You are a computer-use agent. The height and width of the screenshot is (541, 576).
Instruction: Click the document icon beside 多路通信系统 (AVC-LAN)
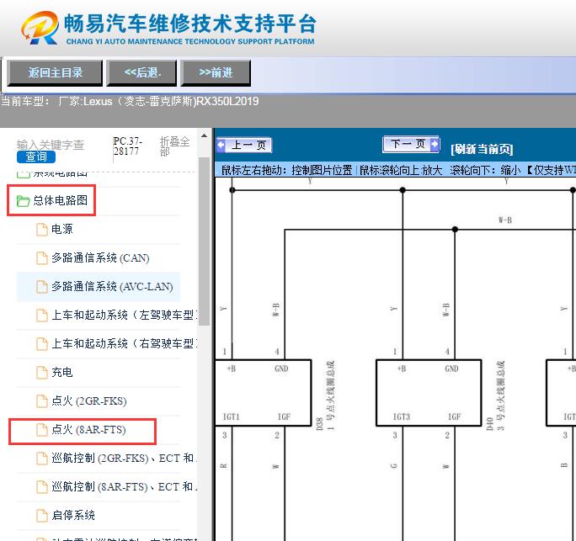42,287
